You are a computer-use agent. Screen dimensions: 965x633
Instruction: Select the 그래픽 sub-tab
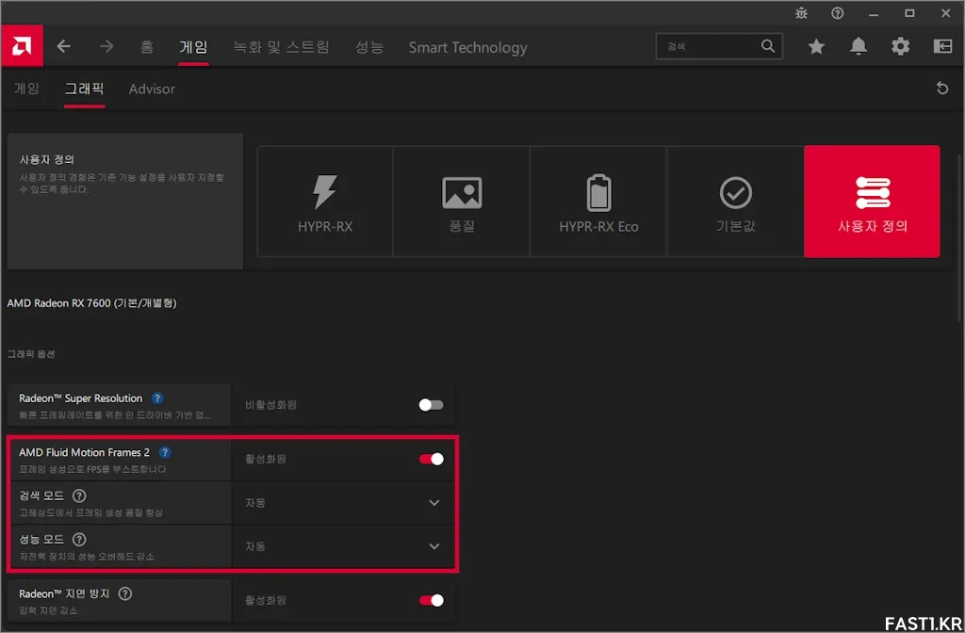click(x=84, y=89)
